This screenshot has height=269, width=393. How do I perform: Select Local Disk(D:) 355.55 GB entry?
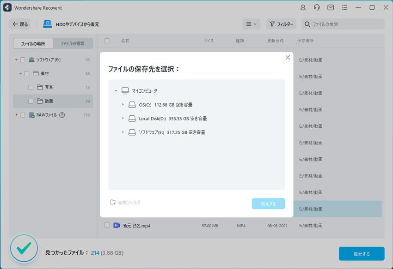click(x=173, y=119)
